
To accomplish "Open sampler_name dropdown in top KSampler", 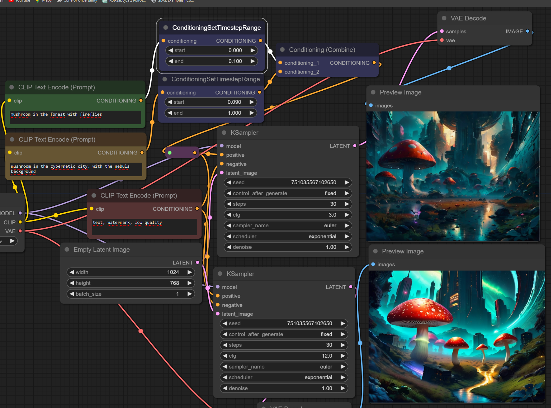I will click(288, 226).
